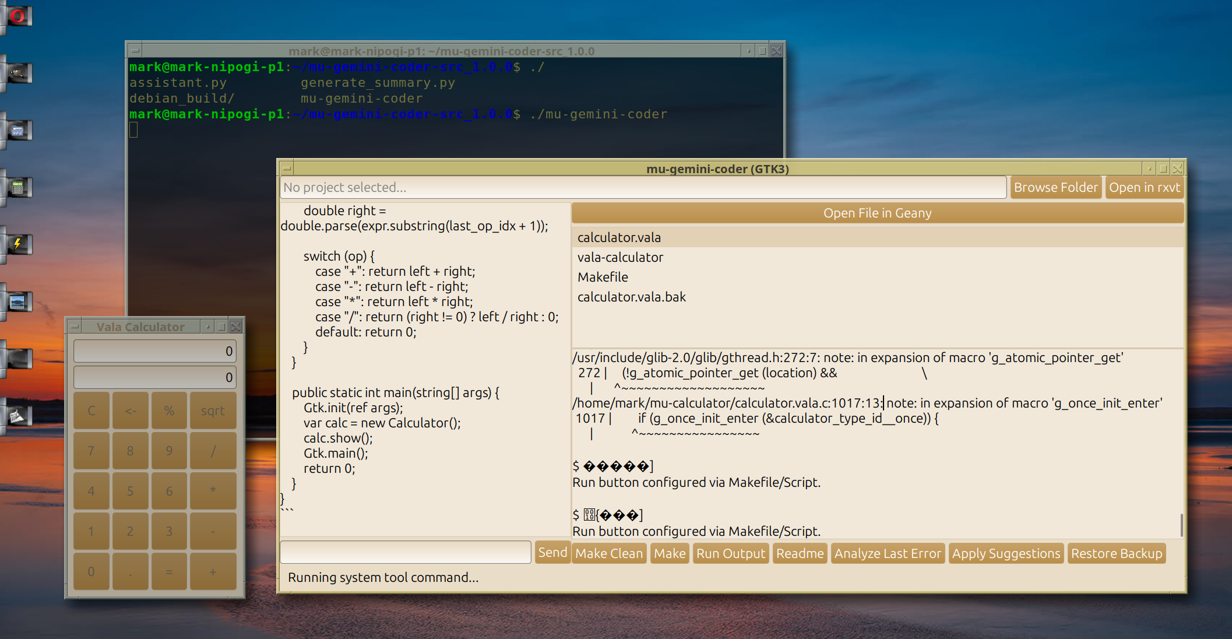This screenshot has width=1232, height=639.
Task: Click the % button in Vala Calculator
Action: coord(169,410)
